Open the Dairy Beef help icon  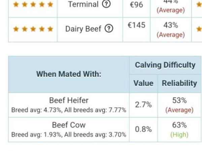[109, 29]
